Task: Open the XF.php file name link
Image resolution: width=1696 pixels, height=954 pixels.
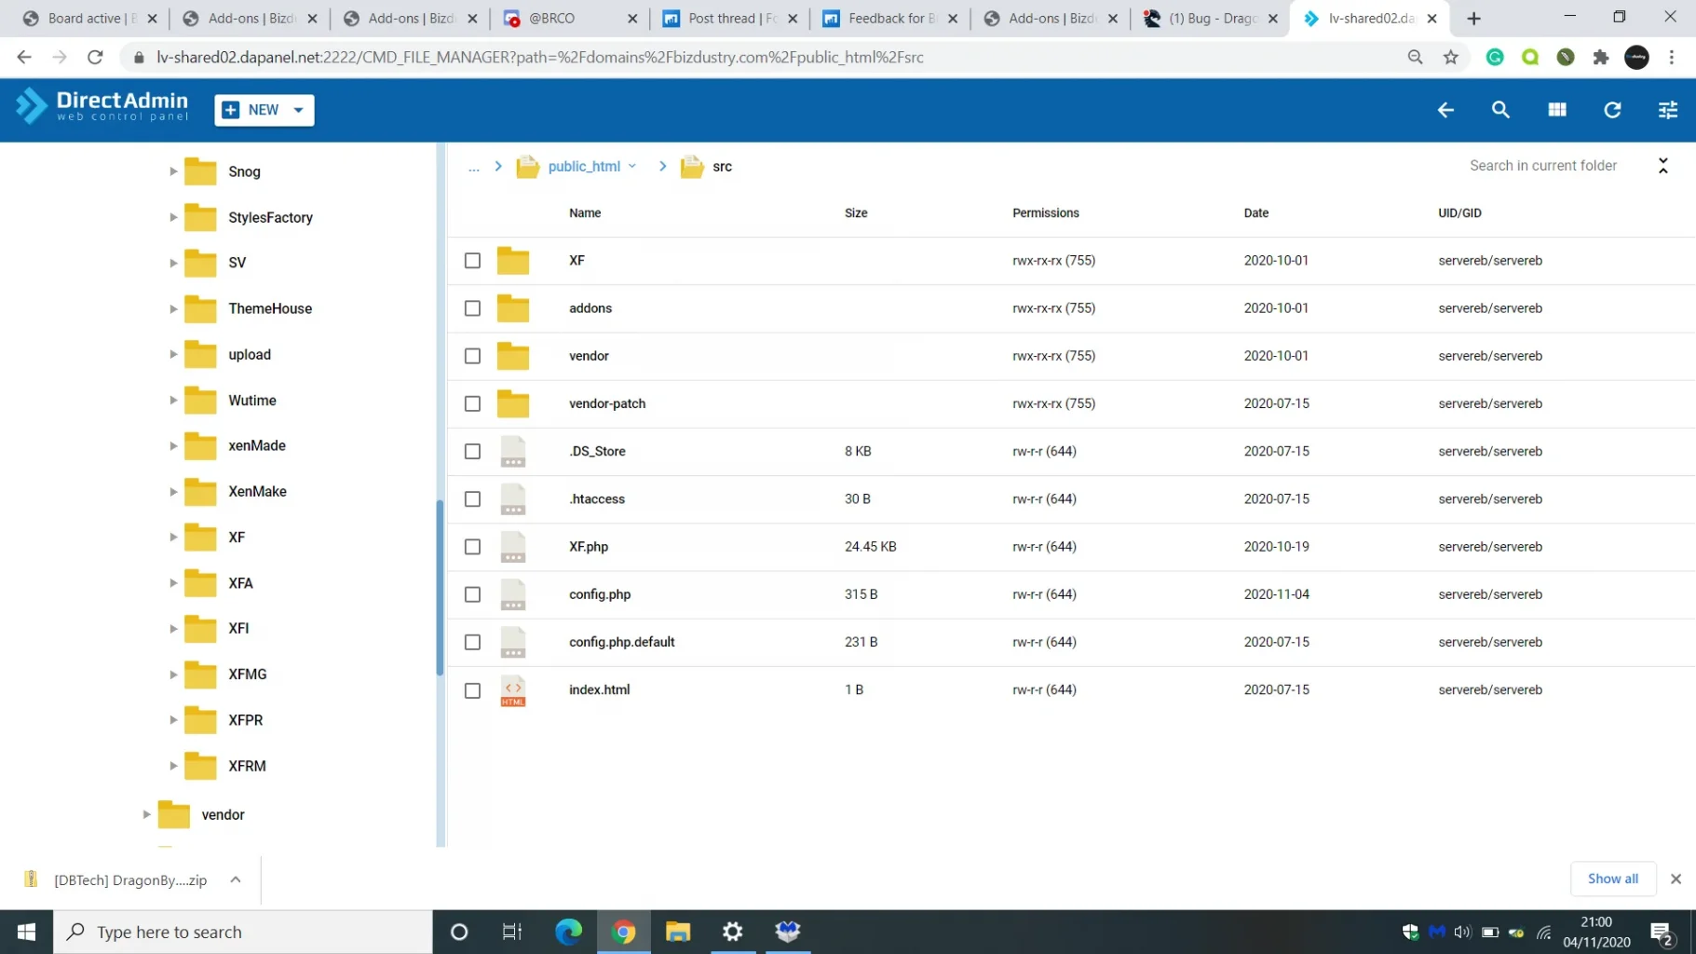Action: [589, 547]
